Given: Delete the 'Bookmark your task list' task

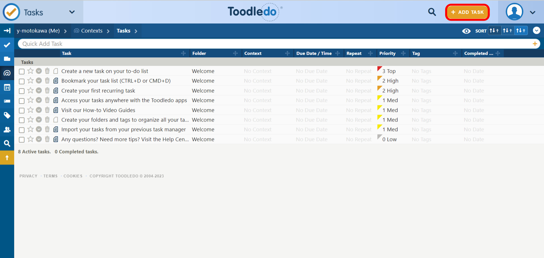Looking at the screenshot, I should click(x=47, y=81).
